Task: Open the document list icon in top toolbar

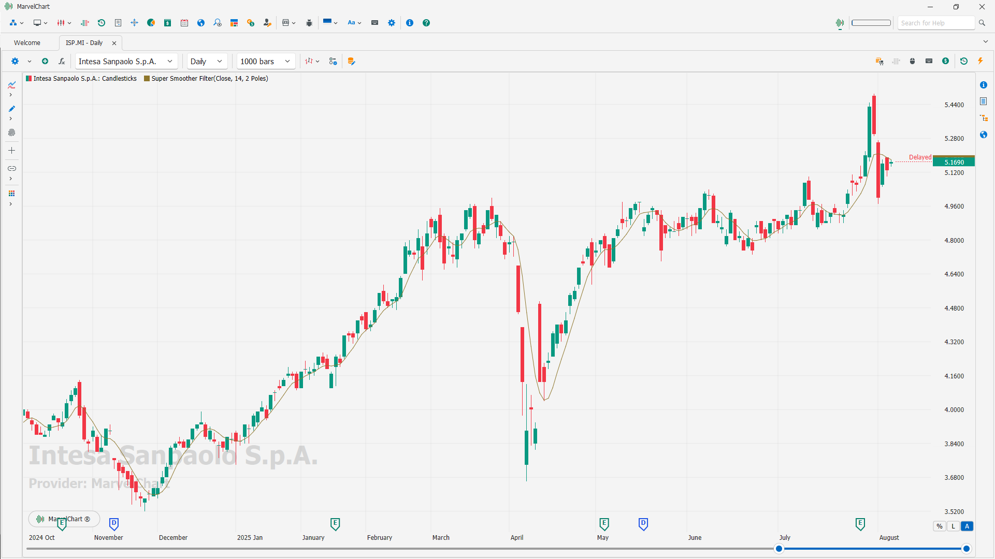Action: point(118,23)
